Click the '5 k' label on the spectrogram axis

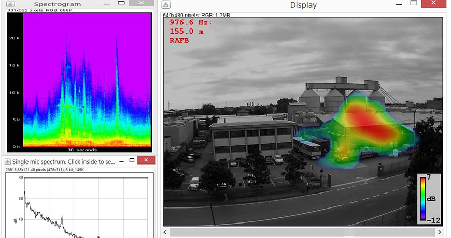[16, 120]
